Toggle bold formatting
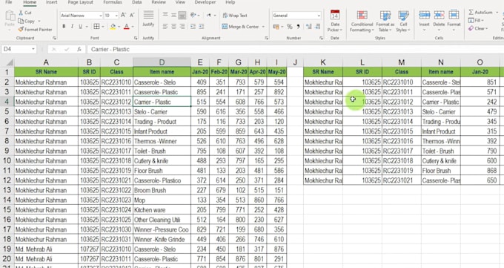 pyautogui.click(x=64, y=27)
